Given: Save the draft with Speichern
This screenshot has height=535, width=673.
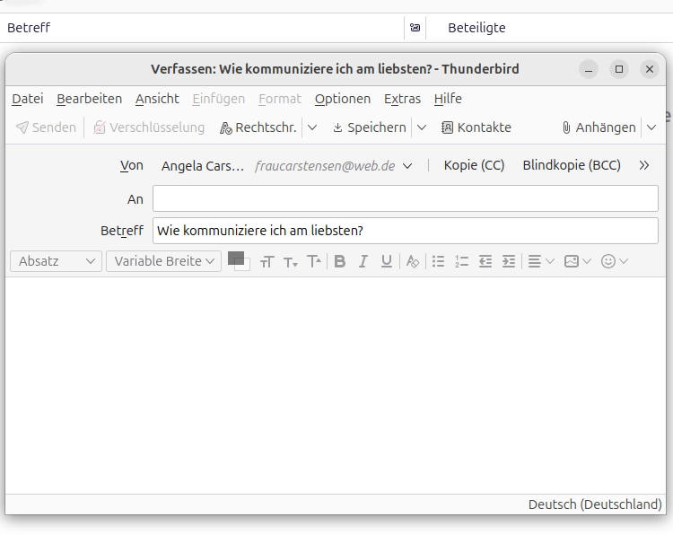Looking at the screenshot, I should click(370, 127).
